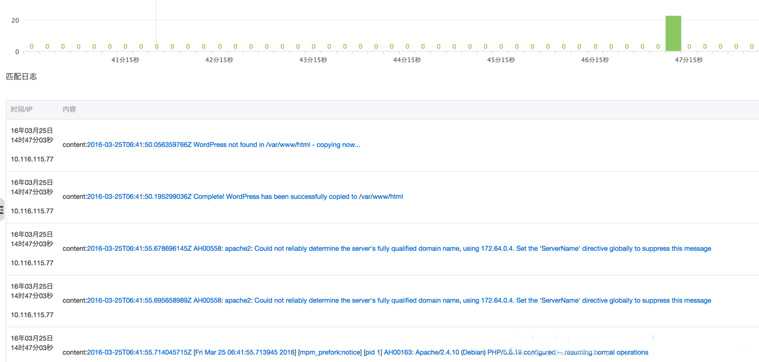Open the 'Complete! WordPress has been successfully copied' log

pyautogui.click(x=245, y=197)
